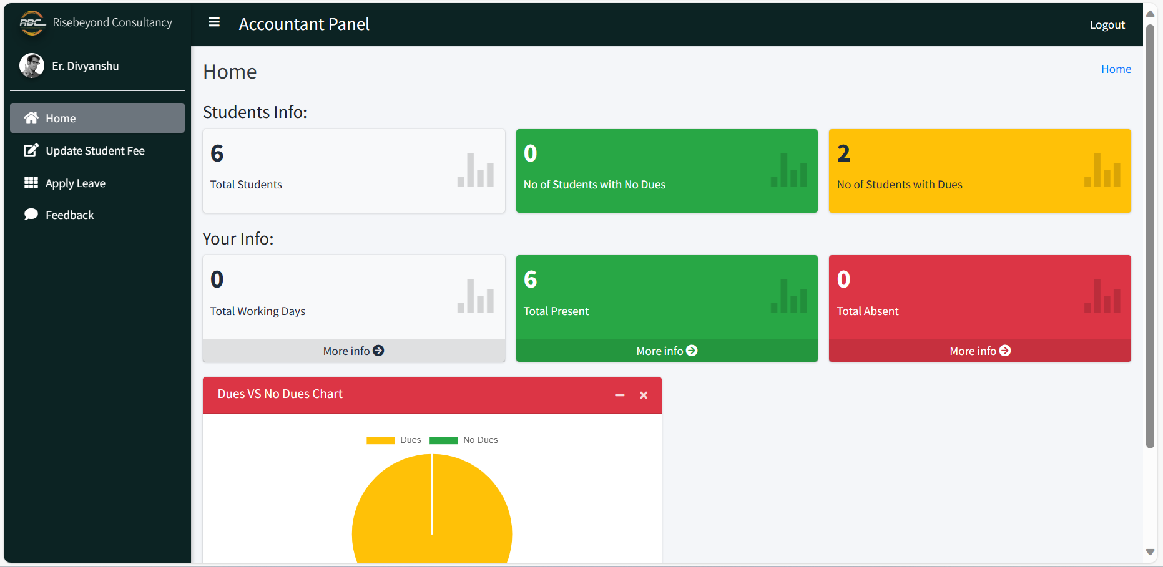Screen dimensions: 1163x567
Task: Open the Home menu item in sidebar
Action: click(97, 118)
